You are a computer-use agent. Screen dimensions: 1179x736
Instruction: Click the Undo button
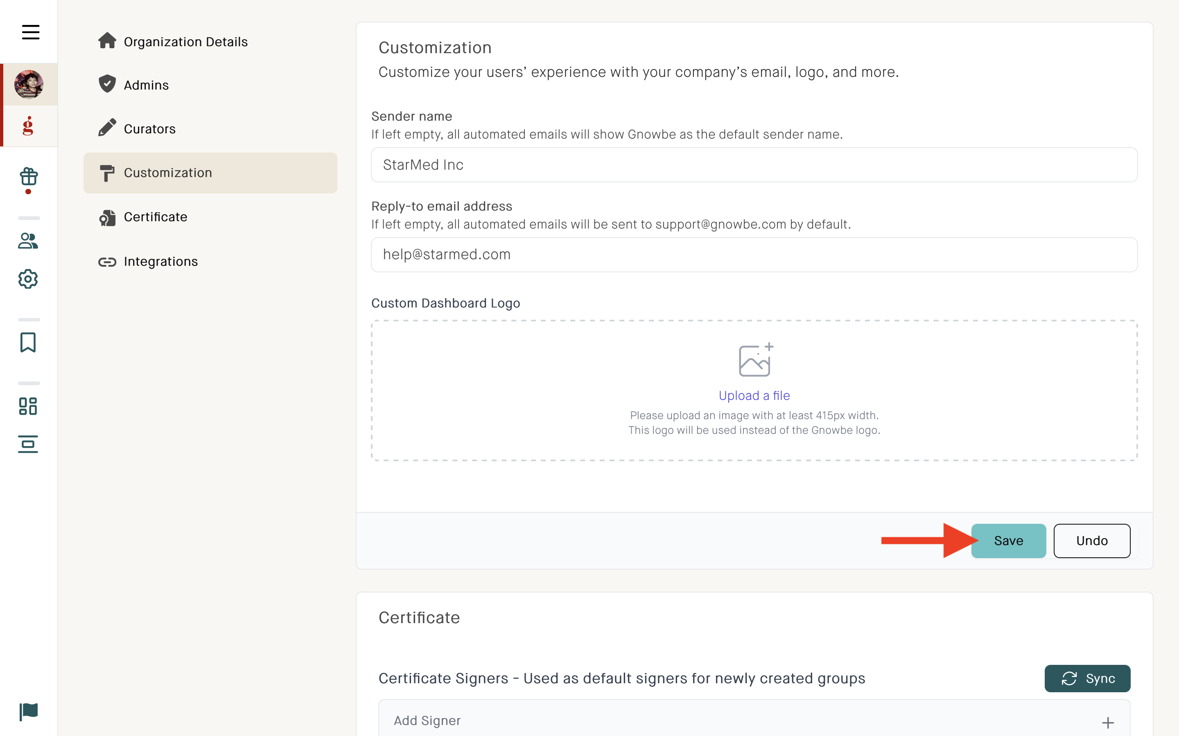(x=1092, y=541)
